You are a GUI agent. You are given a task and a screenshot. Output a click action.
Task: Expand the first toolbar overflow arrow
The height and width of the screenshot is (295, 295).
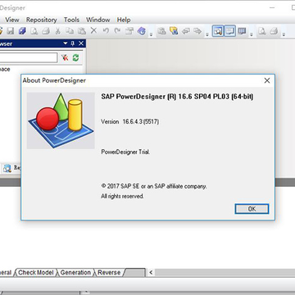(152, 34)
